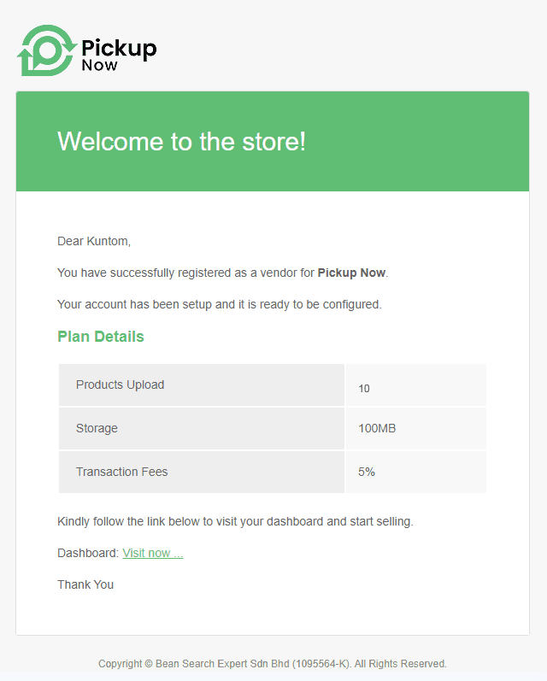
Task: Click the account setup confirmation sentence
Action: [219, 304]
